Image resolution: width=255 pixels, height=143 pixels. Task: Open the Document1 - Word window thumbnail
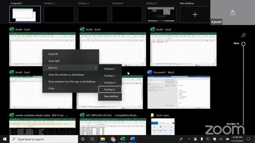coord(179,92)
